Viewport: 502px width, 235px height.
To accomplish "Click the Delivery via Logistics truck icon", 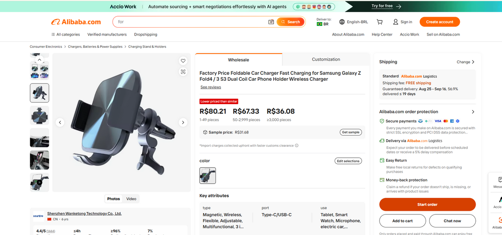I will (x=382, y=141).
